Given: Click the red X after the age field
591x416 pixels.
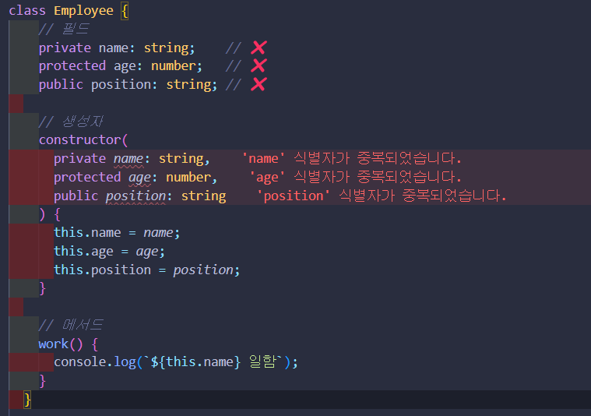Looking at the screenshot, I should coord(259,65).
